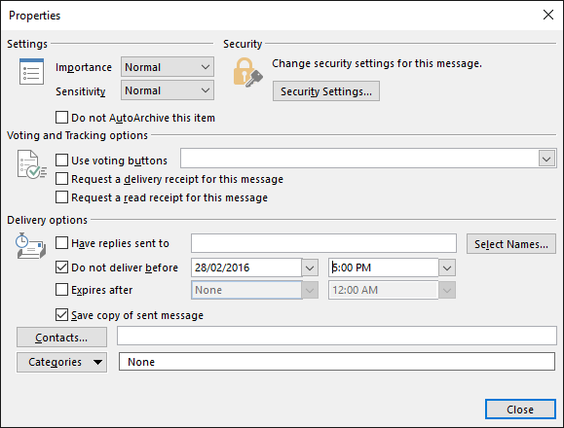Open Security Settings dialog
This screenshot has width=564, height=428.
tap(326, 91)
